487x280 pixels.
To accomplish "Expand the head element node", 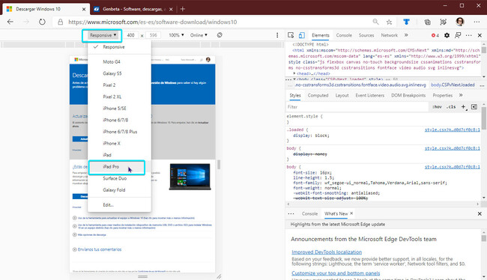I will tap(294, 73).
